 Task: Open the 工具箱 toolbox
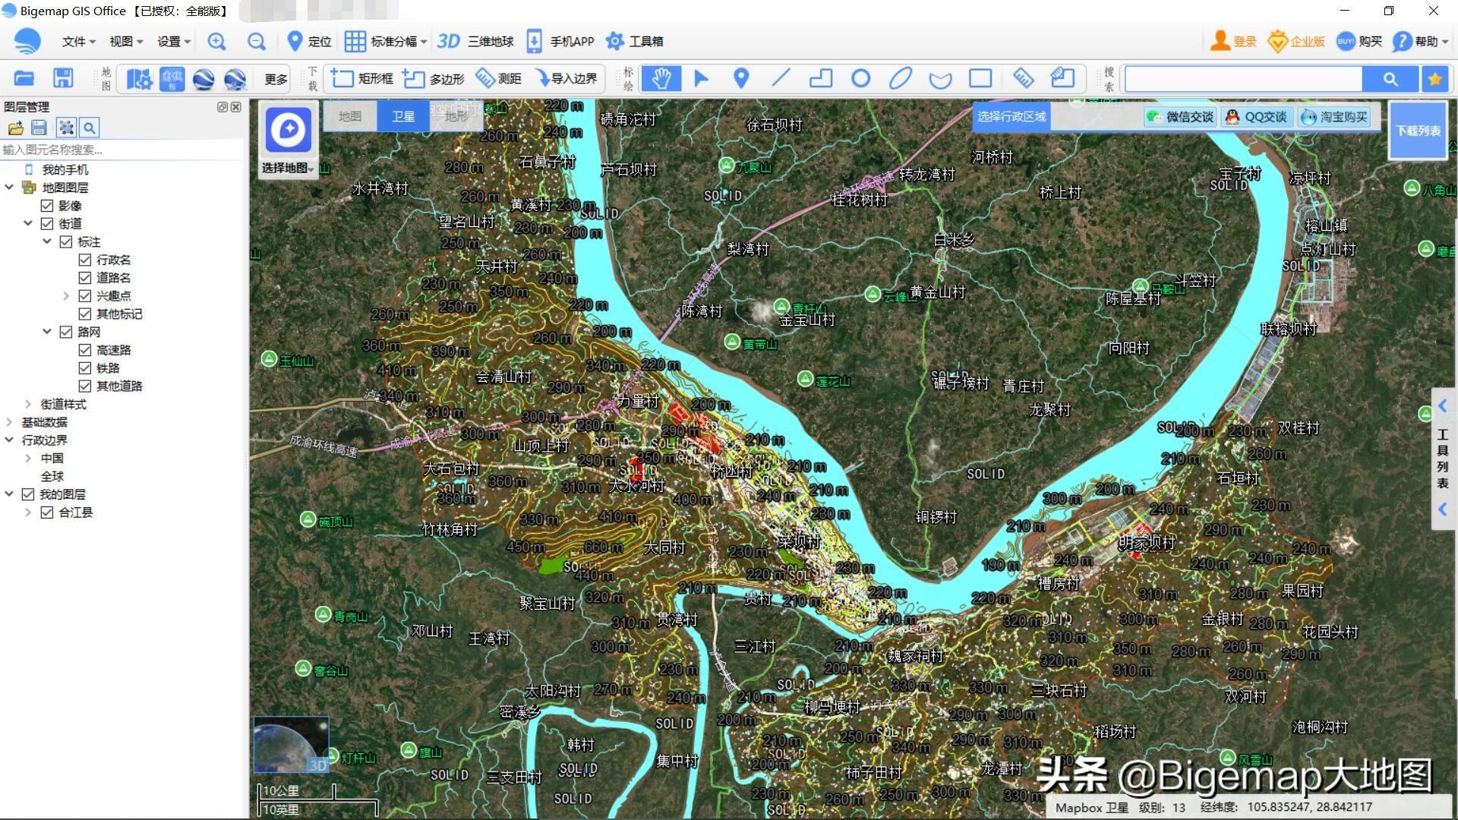click(x=635, y=42)
